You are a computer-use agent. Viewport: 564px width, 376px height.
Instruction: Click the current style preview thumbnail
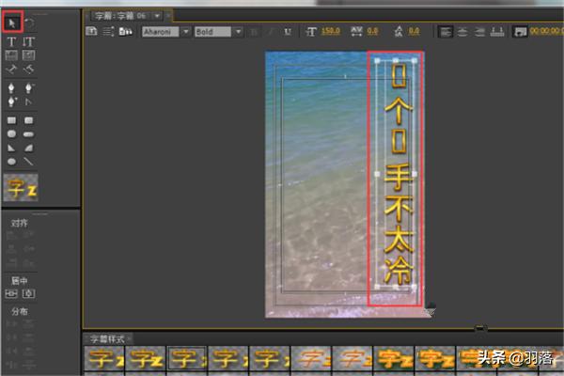[21, 187]
